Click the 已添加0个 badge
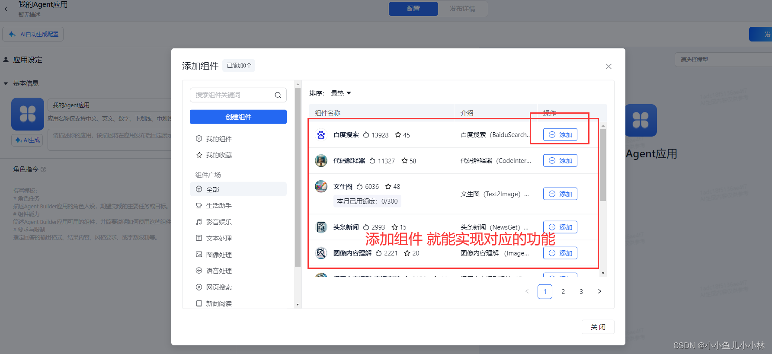The width and height of the screenshot is (772, 354). (x=239, y=66)
